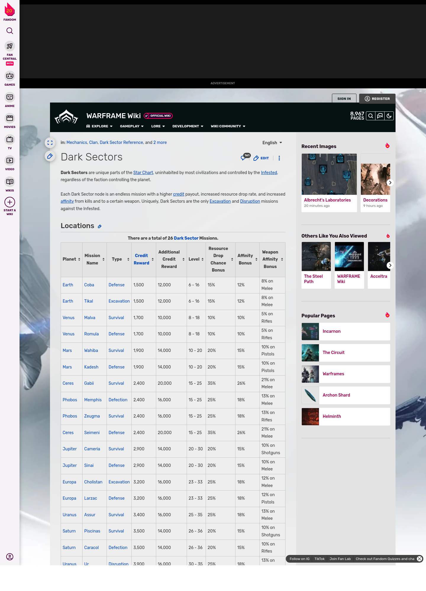Open the Wiki Community menu

pos(228,126)
